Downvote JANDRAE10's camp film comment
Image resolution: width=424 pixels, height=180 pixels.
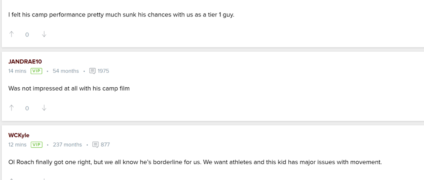(x=44, y=108)
